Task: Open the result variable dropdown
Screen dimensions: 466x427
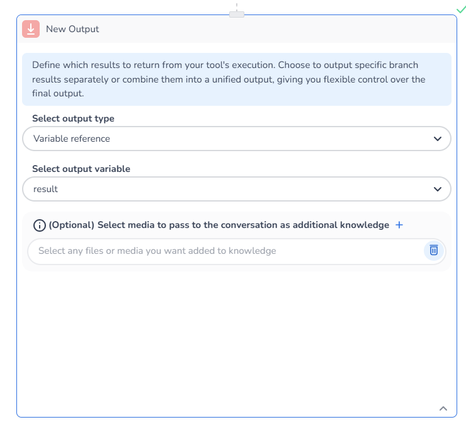Action: pyautogui.click(x=227, y=189)
